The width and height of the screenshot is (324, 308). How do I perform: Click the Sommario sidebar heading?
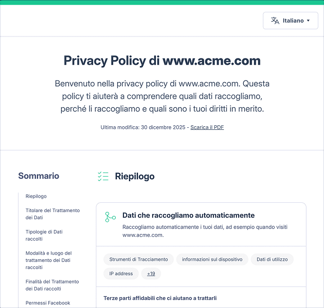click(39, 176)
